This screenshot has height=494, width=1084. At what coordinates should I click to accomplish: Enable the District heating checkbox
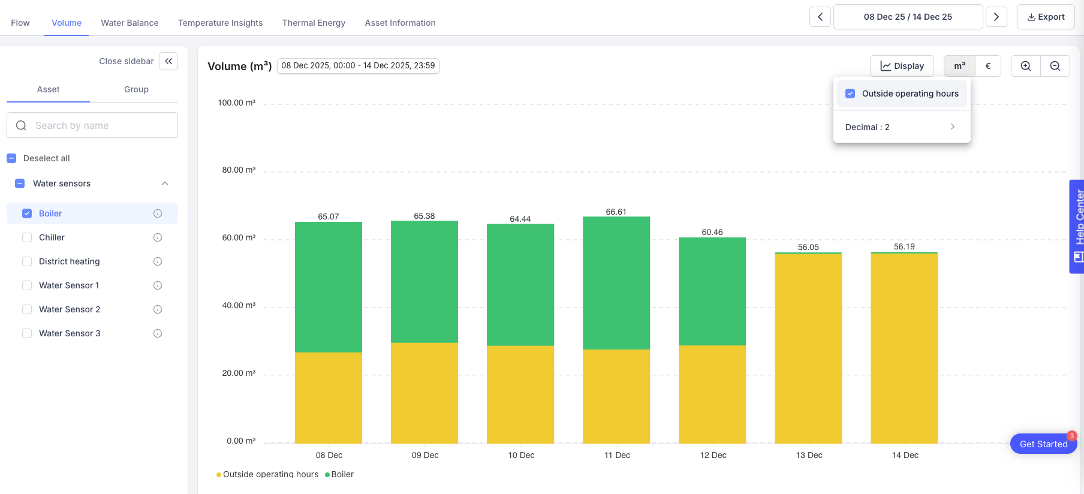click(x=27, y=261)
